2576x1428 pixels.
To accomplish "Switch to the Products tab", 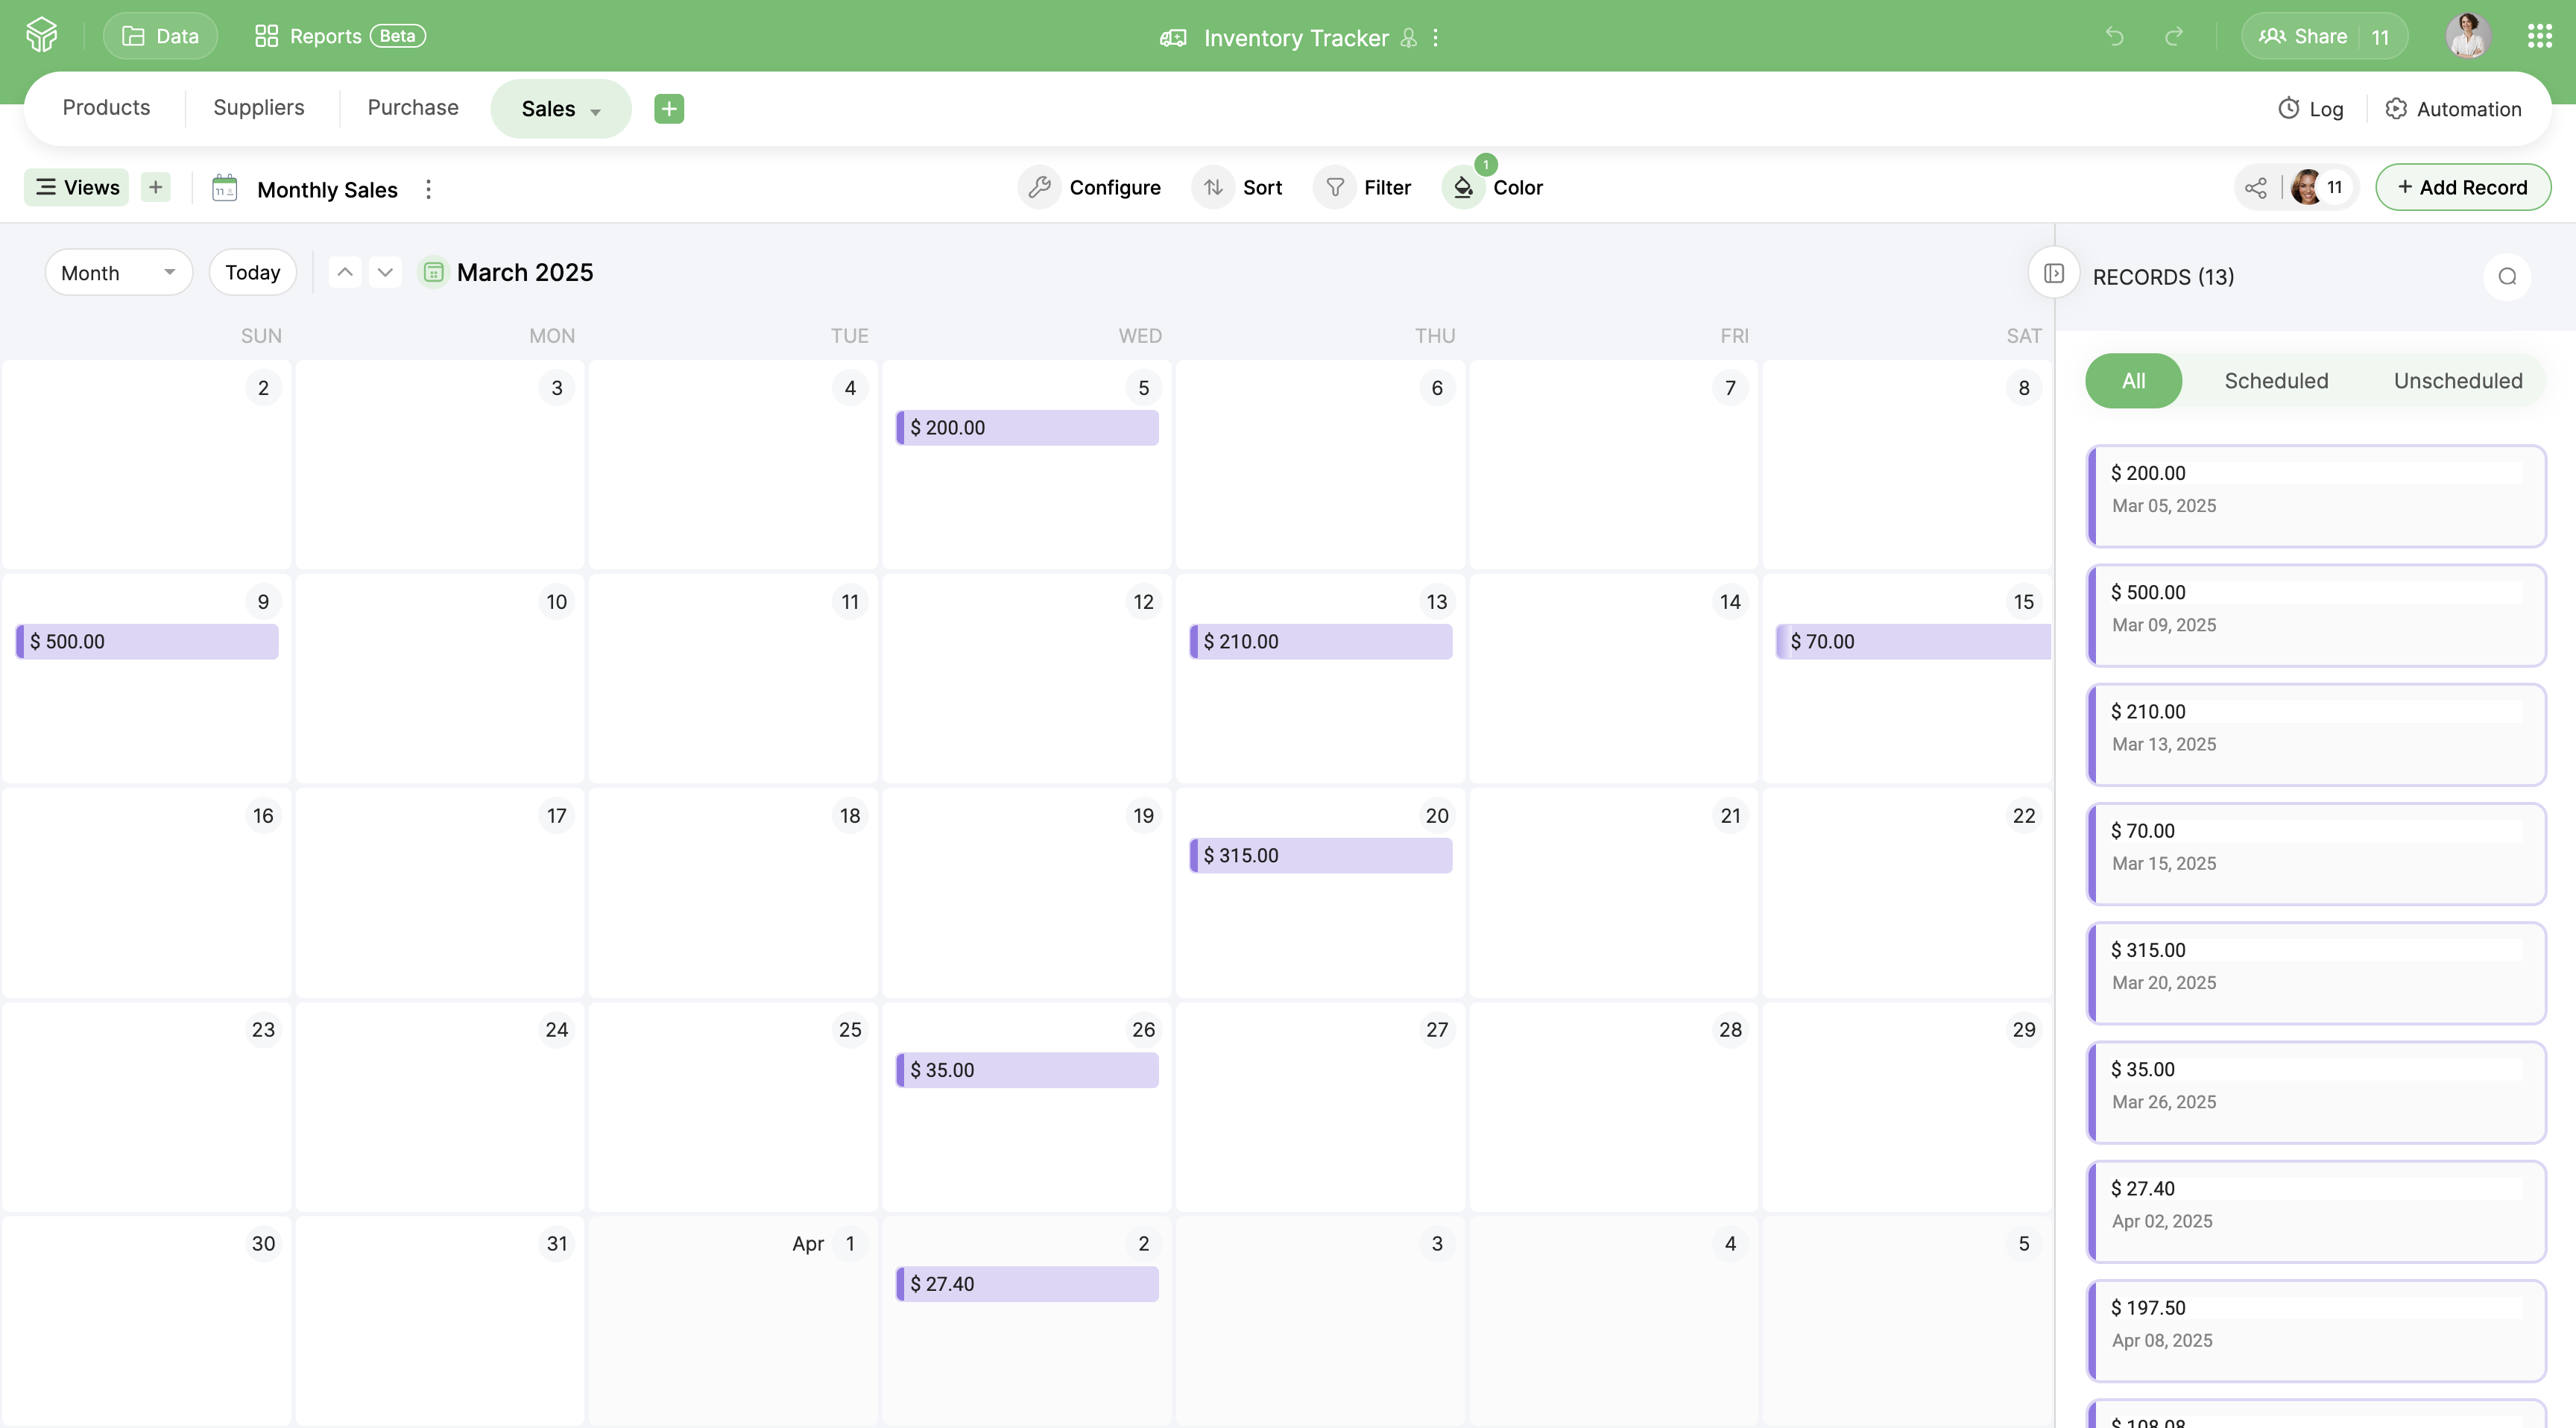I will pyautogui.click(x=105, y=107).
